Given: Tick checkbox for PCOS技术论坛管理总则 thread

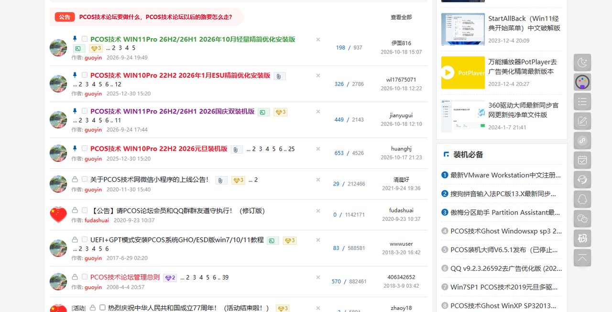Looking at the screenshot, I should tap(85, 277).
